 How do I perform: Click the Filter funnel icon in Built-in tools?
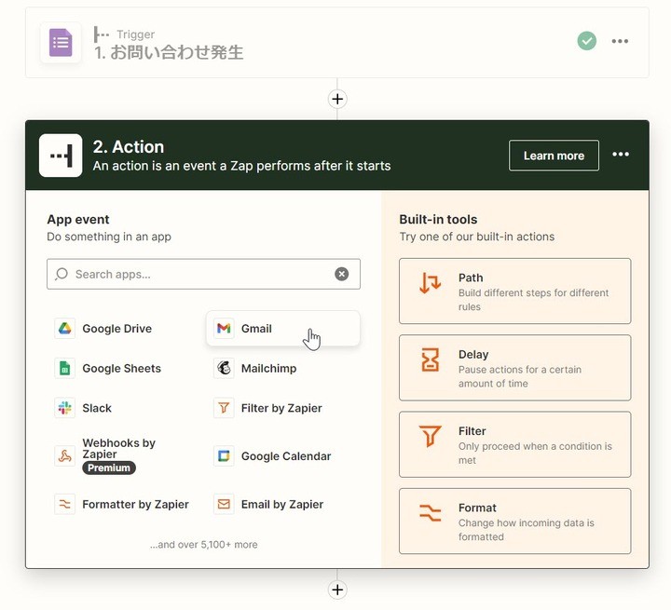click(430, 436)
